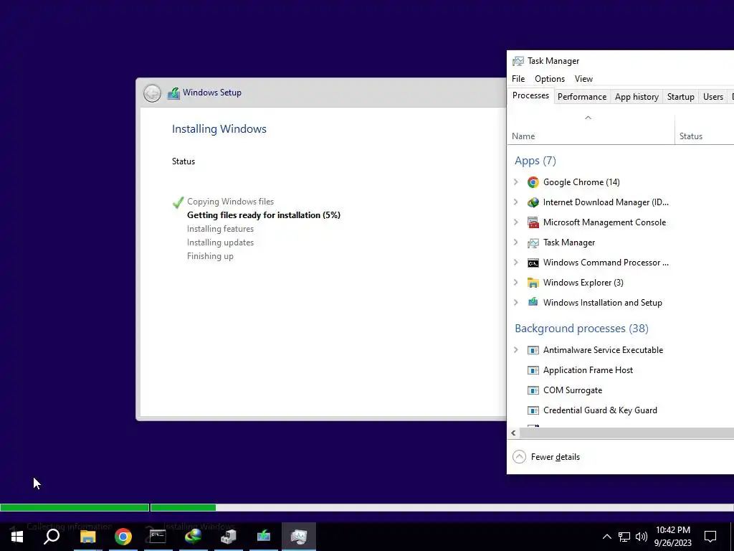Open the network status tray icon
Image resolution: width=734 pixels, height=551 pixels.
624,537
